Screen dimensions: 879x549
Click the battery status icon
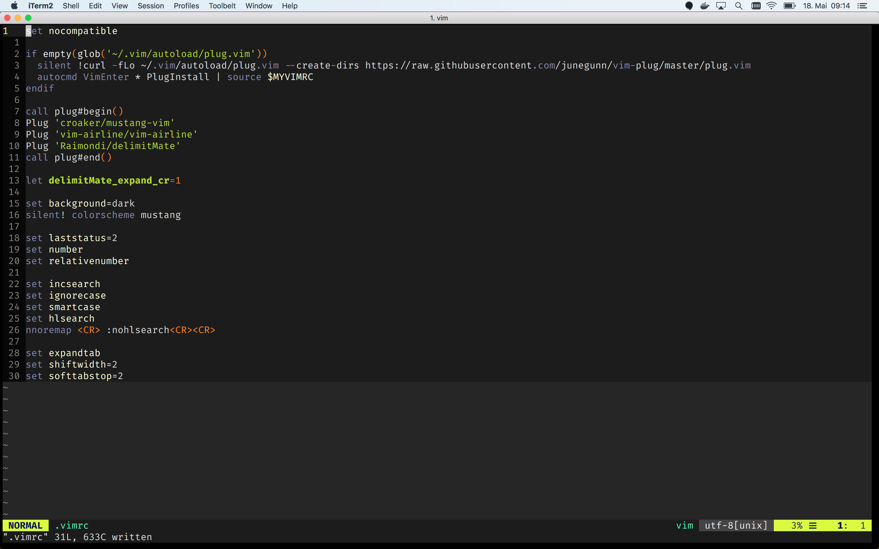(790, 6)
